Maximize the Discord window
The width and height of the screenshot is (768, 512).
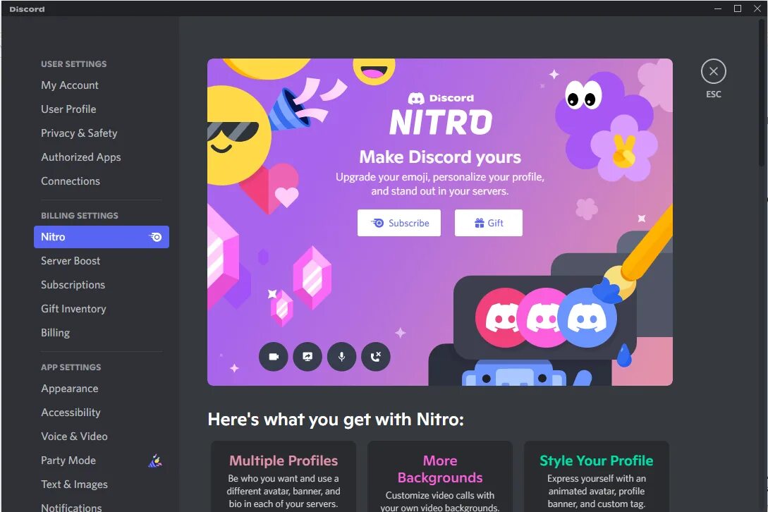click(737, 9)
